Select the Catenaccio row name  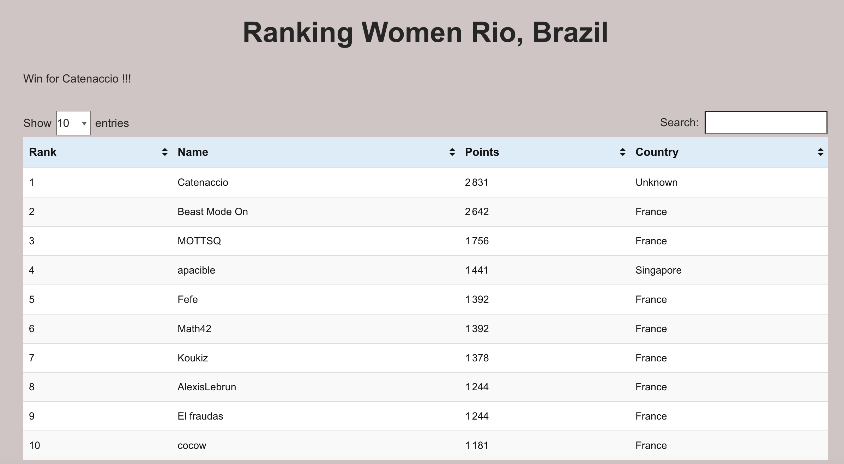tap(203, 182)
